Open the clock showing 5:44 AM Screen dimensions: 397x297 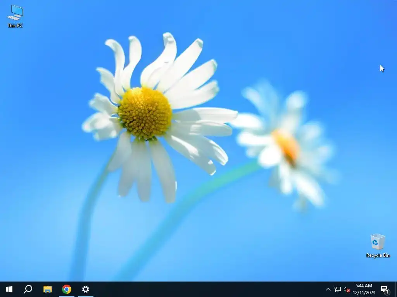pyautogui.click(x=364, y=289)
